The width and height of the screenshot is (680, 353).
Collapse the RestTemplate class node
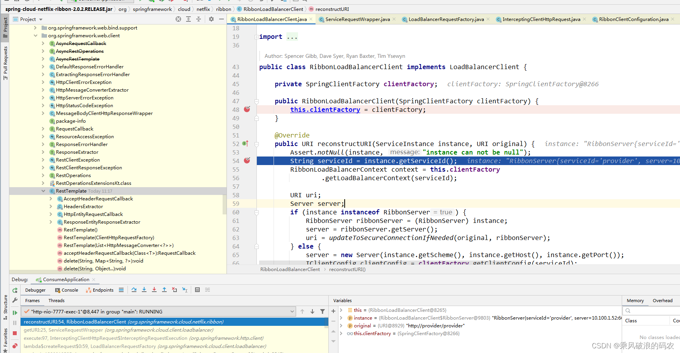point(43,191)
